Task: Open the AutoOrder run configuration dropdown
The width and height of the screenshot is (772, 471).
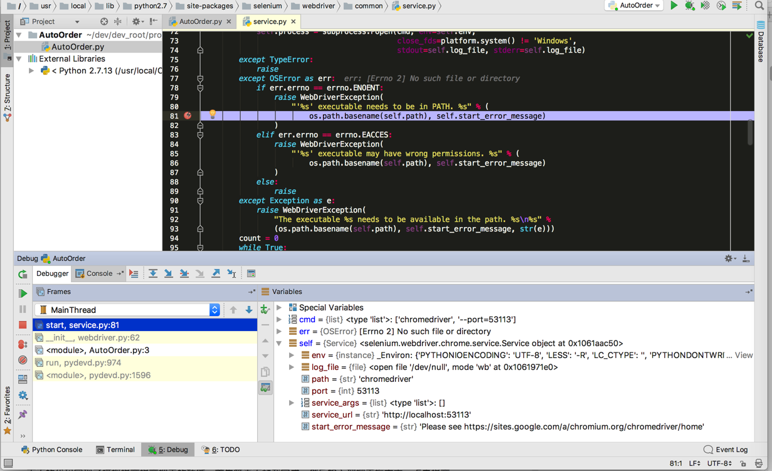Action: click(x=635, y=6)
